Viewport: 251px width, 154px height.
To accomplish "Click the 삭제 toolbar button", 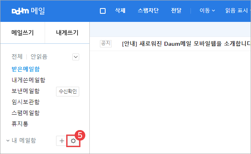I will (x=120, y=11).
